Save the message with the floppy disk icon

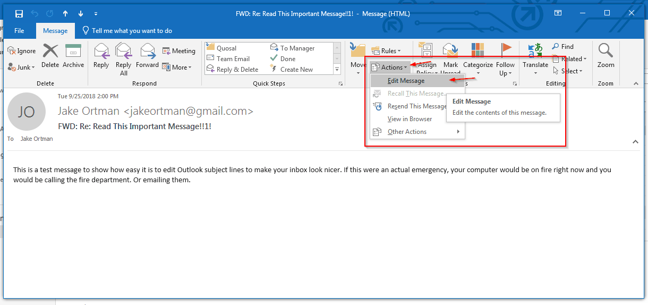pyautogui.click(x=19, y=13)
